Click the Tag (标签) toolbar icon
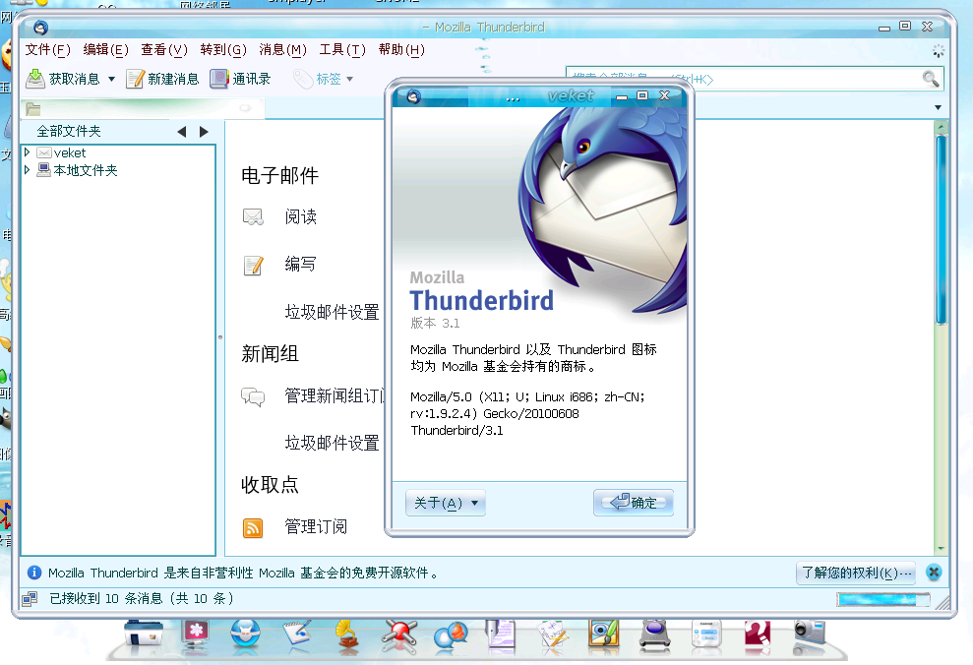Image resolution: width=973 pixels, height=665 pixels. (x=302, y=79)
